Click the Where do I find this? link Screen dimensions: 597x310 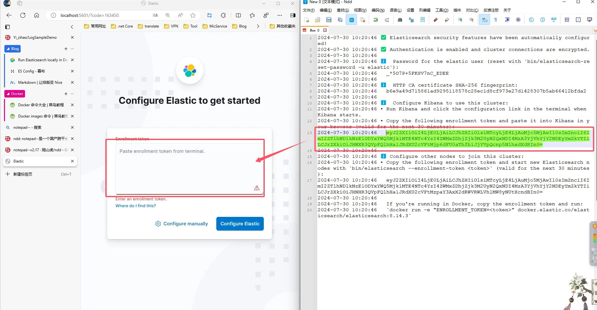coord(136,206)
